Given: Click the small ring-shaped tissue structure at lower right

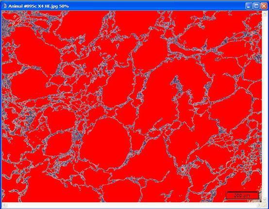Looking at the screenshot, I should (182, 170).
